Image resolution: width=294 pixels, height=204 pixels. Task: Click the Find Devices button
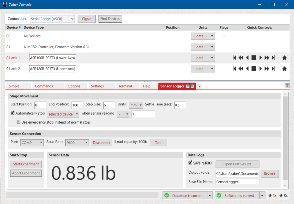point(110,19)
